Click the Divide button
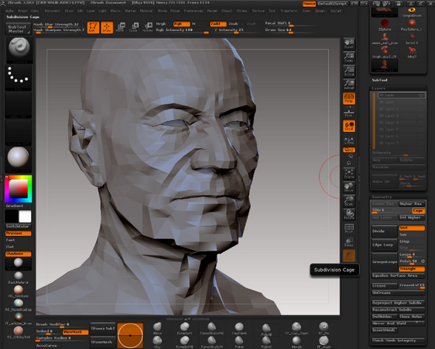The height and width of the screenshot is (349, 435). click(384, 231)
